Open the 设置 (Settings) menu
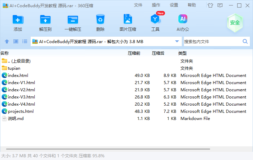This screenshot has height=160, width=253. click(x=174, y=5)
